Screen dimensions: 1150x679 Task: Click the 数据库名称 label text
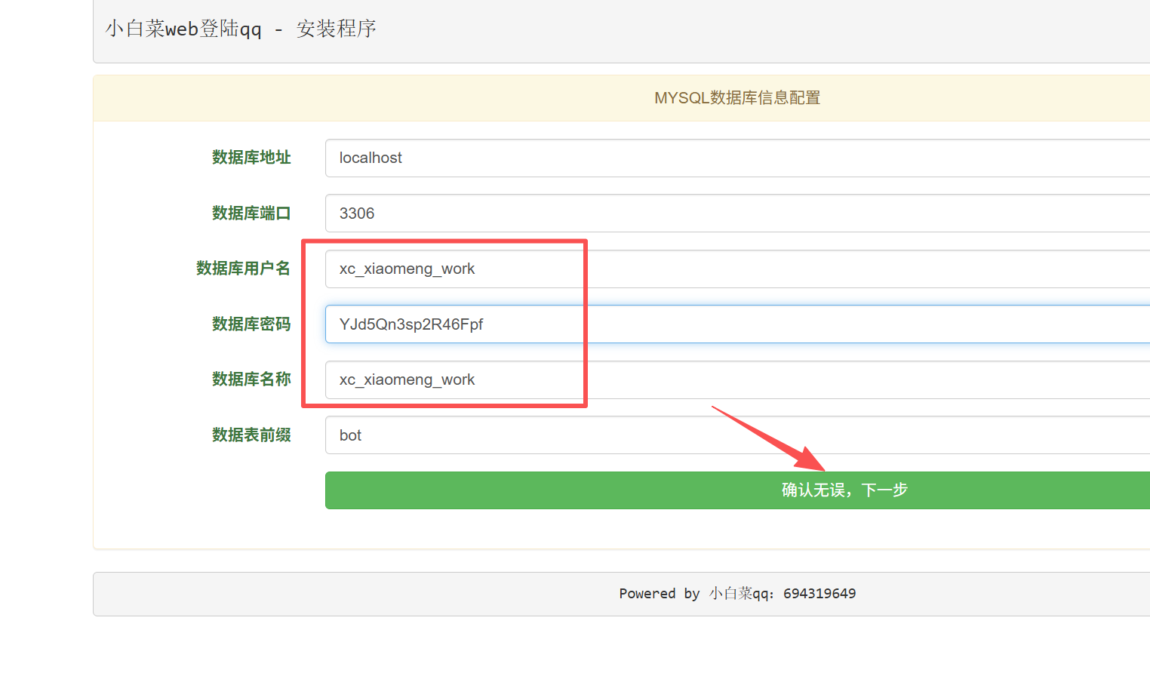(x=251, y=379)
